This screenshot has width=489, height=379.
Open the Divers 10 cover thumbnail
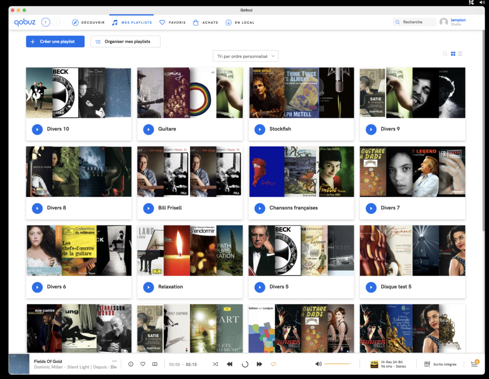[79, 93]
